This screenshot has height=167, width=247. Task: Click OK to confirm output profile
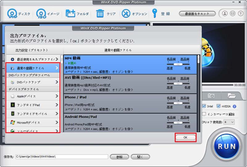[x=185, y=137]
